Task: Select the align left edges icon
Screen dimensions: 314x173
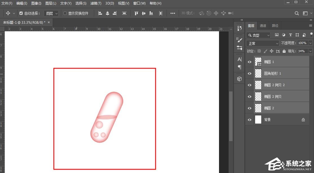Action: (100, 13)
